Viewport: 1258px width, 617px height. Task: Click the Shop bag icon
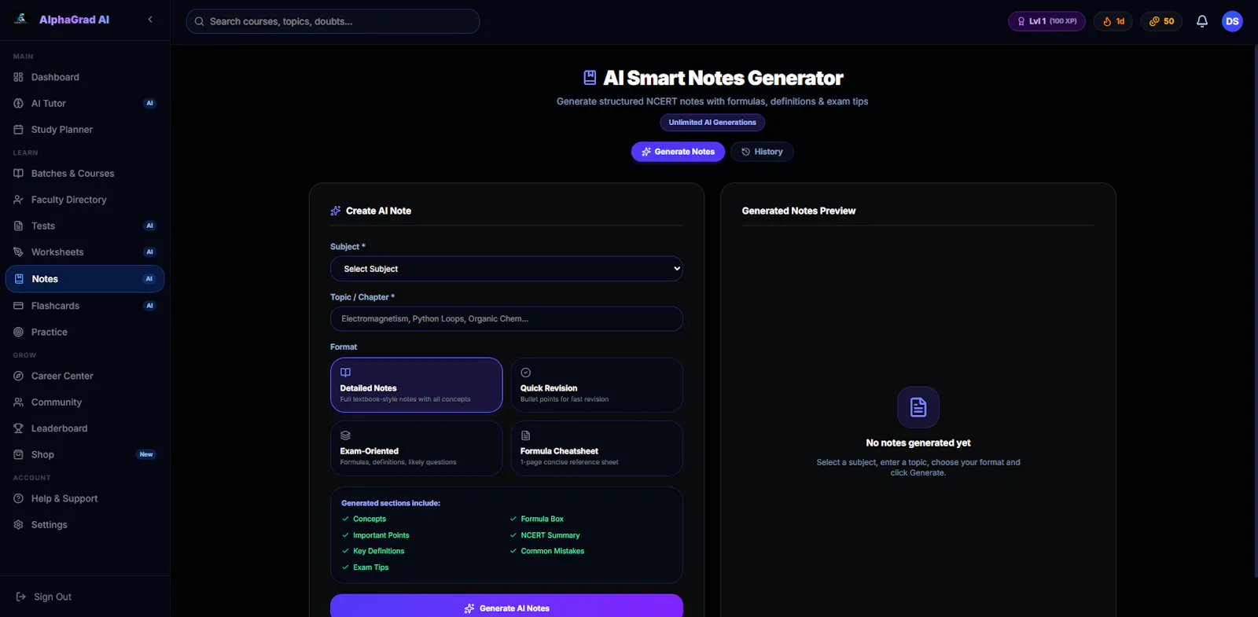(x=18, y=454)
